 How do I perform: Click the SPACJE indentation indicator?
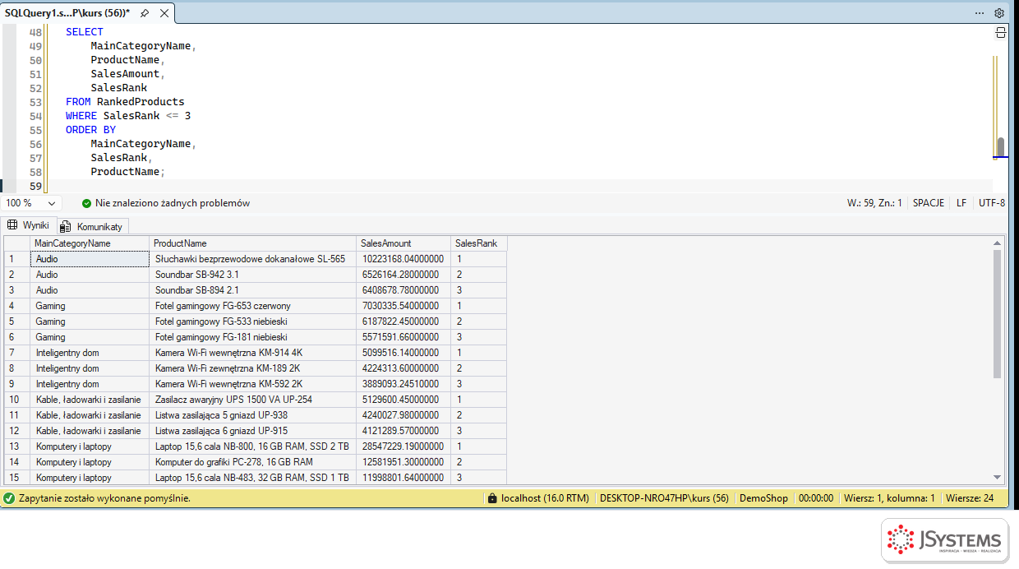point(929,203)
